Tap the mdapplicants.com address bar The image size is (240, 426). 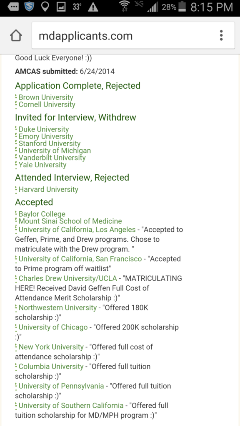133,36
